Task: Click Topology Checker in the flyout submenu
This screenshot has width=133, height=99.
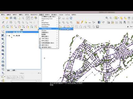Action: 66,29
